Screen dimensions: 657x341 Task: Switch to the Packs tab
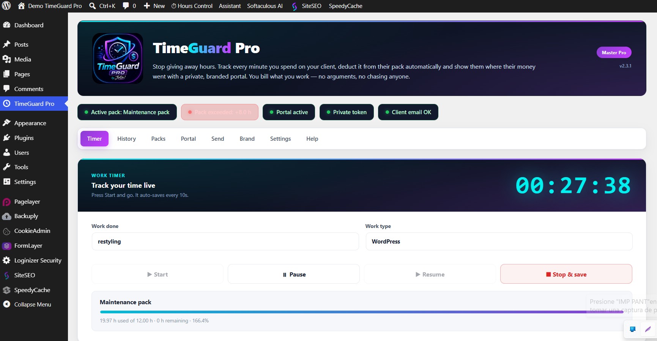coord(158,139)
